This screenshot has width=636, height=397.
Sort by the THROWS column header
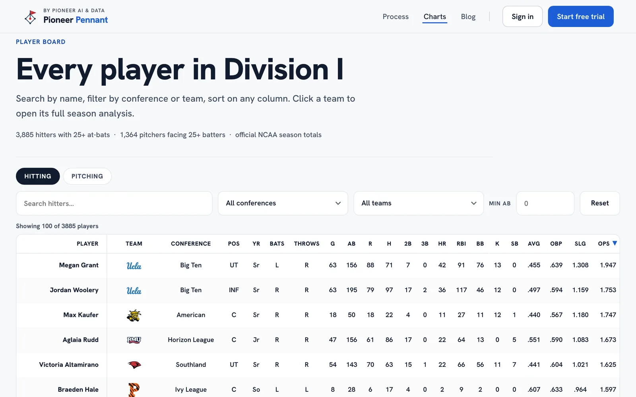point(307,244)
